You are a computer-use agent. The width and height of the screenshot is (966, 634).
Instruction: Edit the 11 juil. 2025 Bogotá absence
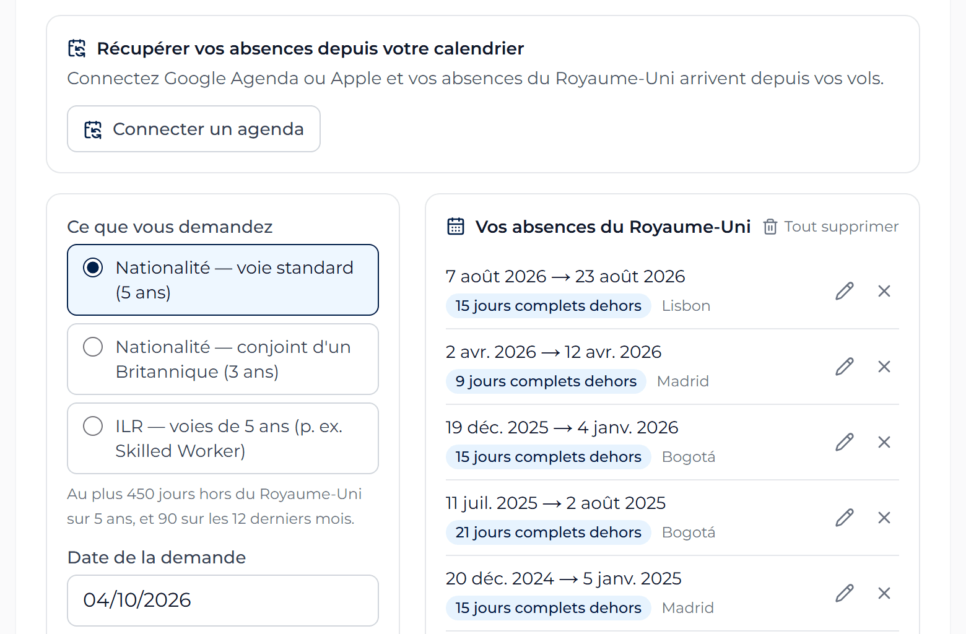pos(845,518)
